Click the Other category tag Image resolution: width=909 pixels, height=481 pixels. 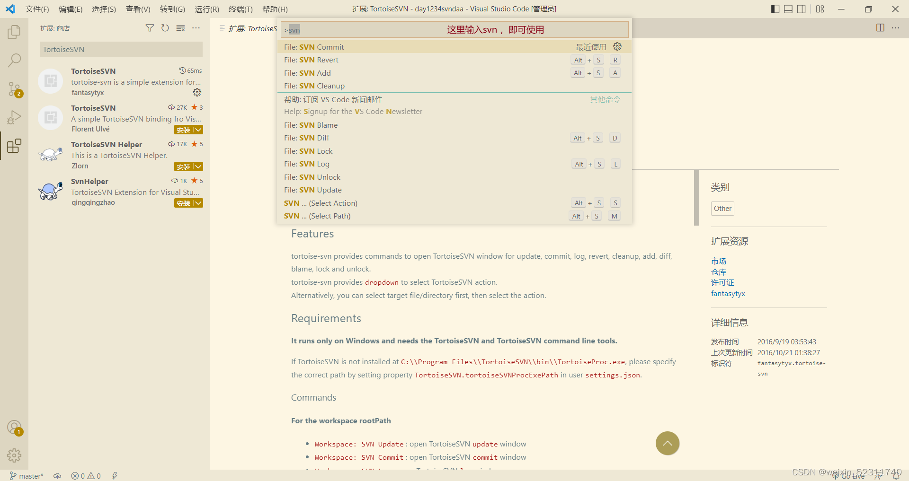(x=722, y=209)
